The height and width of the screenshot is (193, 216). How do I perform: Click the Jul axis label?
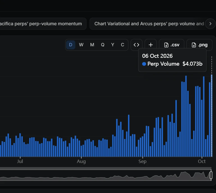click(x=20, y=161)
